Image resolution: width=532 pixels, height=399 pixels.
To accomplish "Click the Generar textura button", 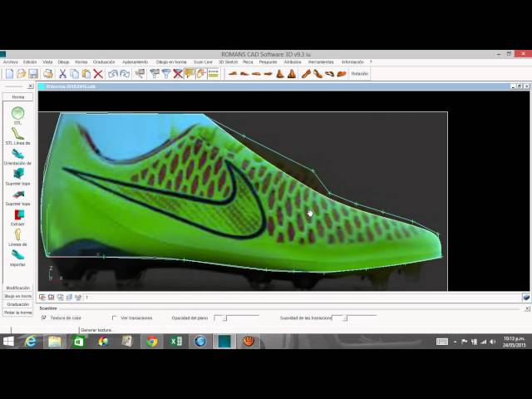I will 96,330.
